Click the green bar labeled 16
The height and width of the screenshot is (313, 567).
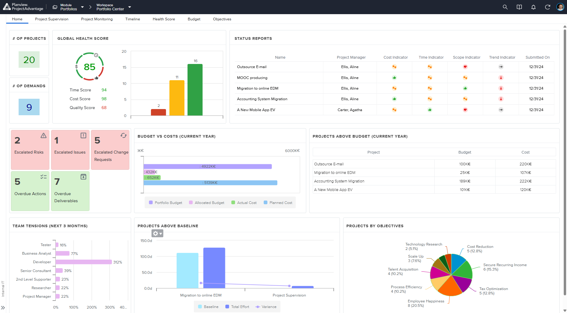click(x=195, y=90)
